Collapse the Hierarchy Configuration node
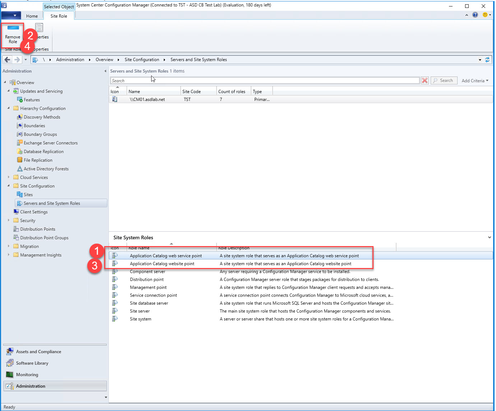Viewport: 496px width, 411px height. coord(9,108)
